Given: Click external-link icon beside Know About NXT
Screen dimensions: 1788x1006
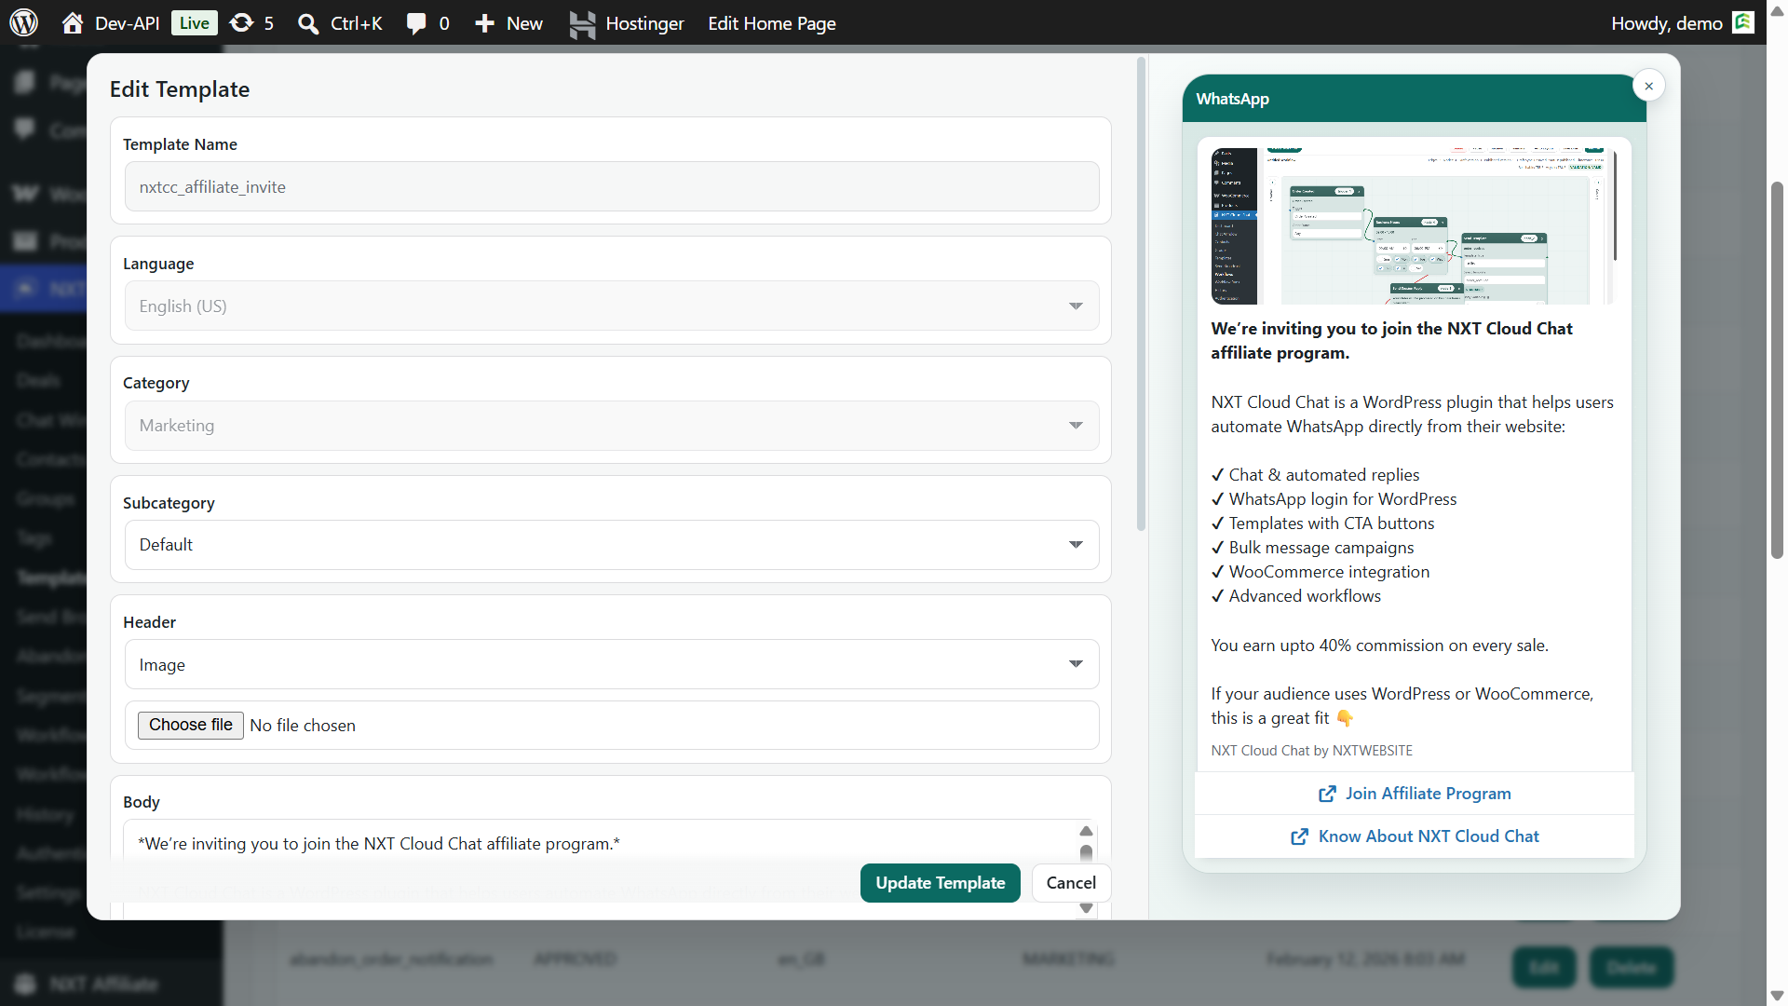Looking at the screenshot, I should [x=1299, y=836].
